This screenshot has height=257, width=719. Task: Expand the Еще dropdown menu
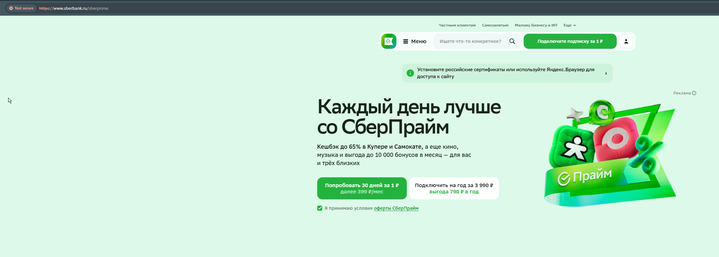[x=570, y=25]
